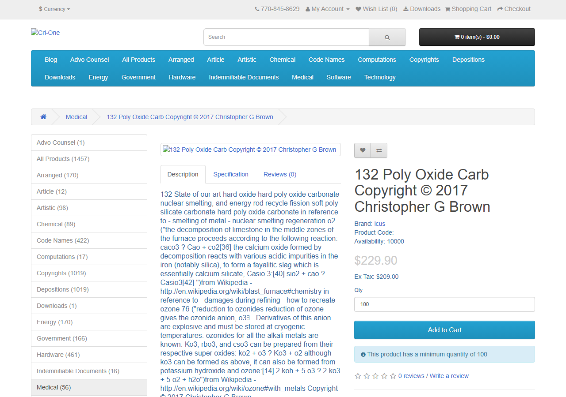
Task: Click product title in the breadcrumb
Action: (190, 117)
